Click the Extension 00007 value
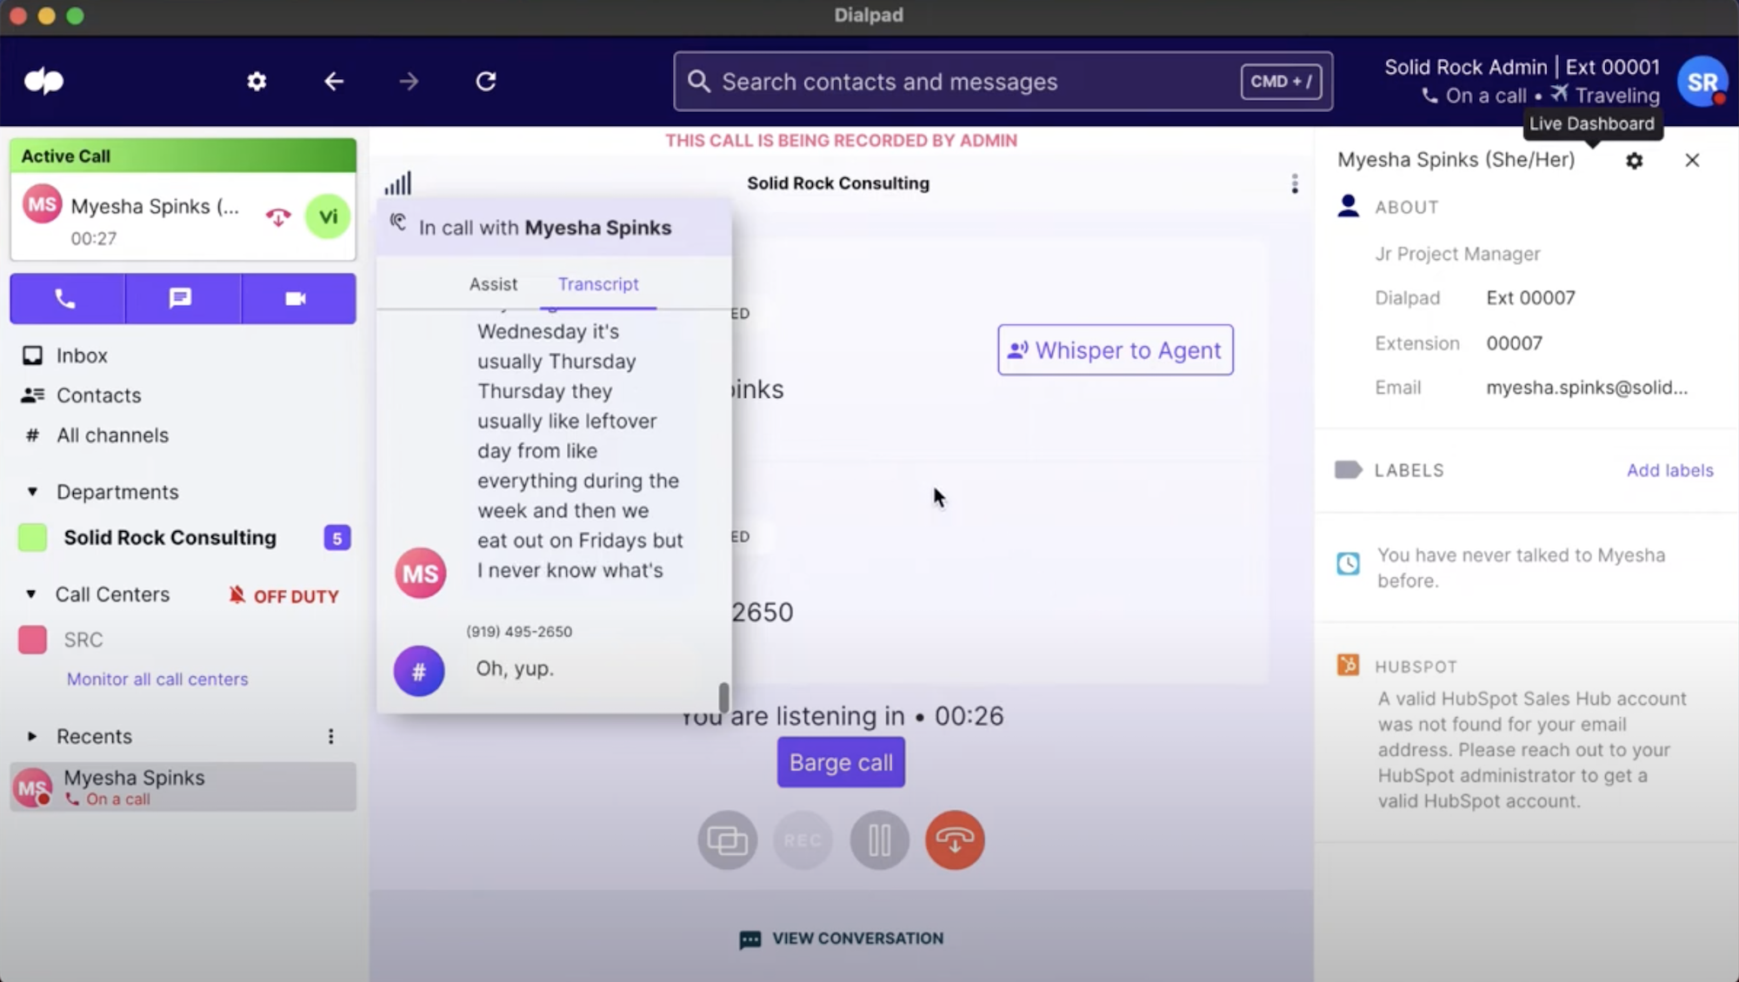This screenshot has width=1739, height=982. 1514,343
